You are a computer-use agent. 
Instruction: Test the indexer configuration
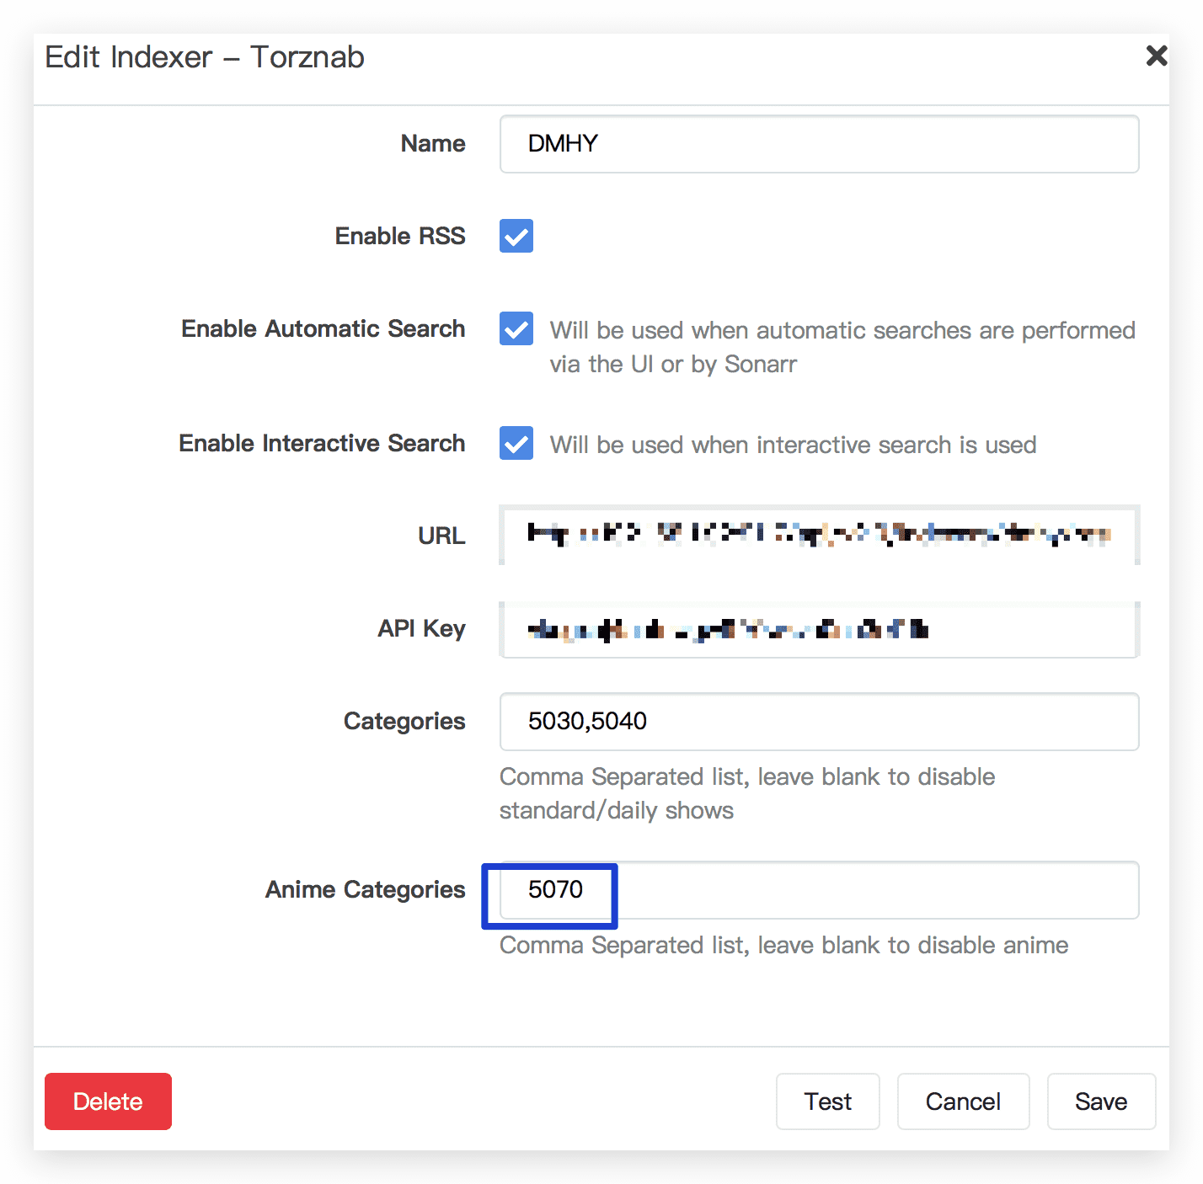[x=827, y=1101]
